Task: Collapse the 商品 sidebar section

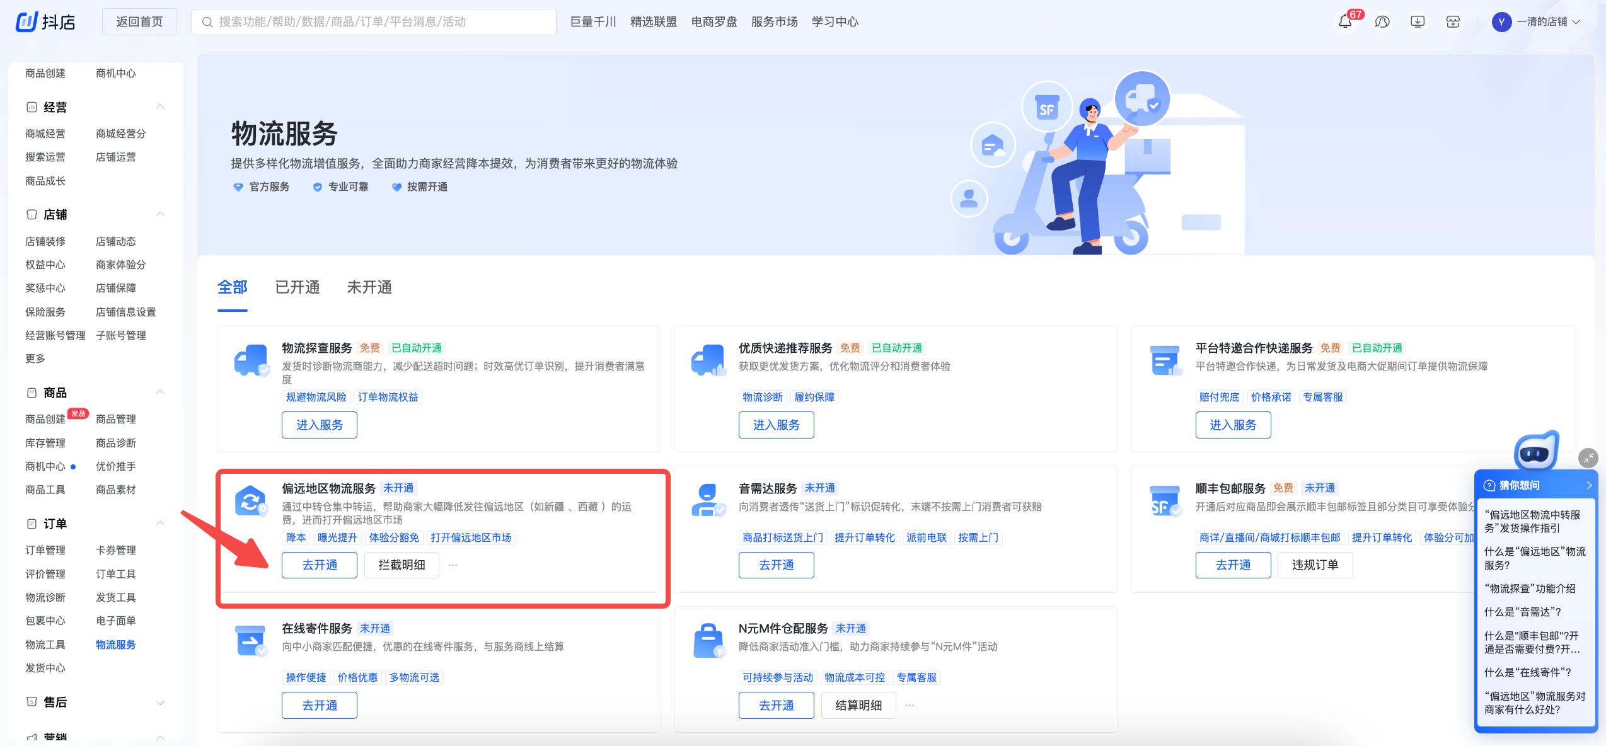Action: 160,392
